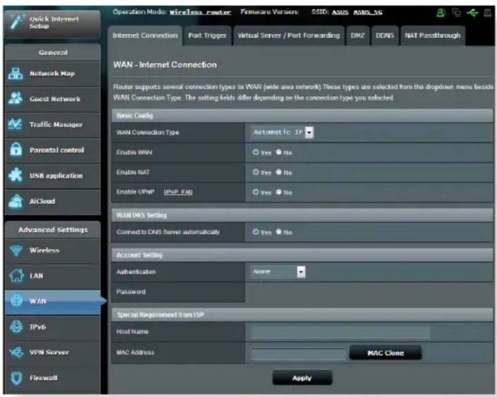Click the IPv6 globe icon
The height and width of the screenshot is (397, 497).
(x=16, y=326)
